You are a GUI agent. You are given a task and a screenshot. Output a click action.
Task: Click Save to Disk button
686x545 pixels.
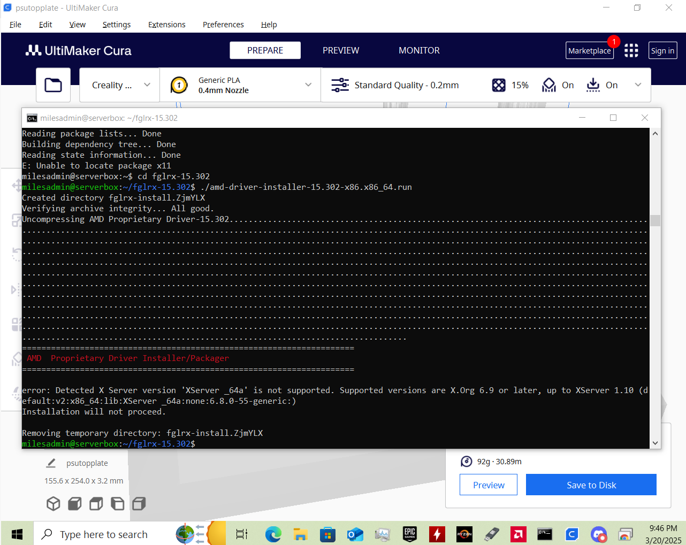point(591,485)
